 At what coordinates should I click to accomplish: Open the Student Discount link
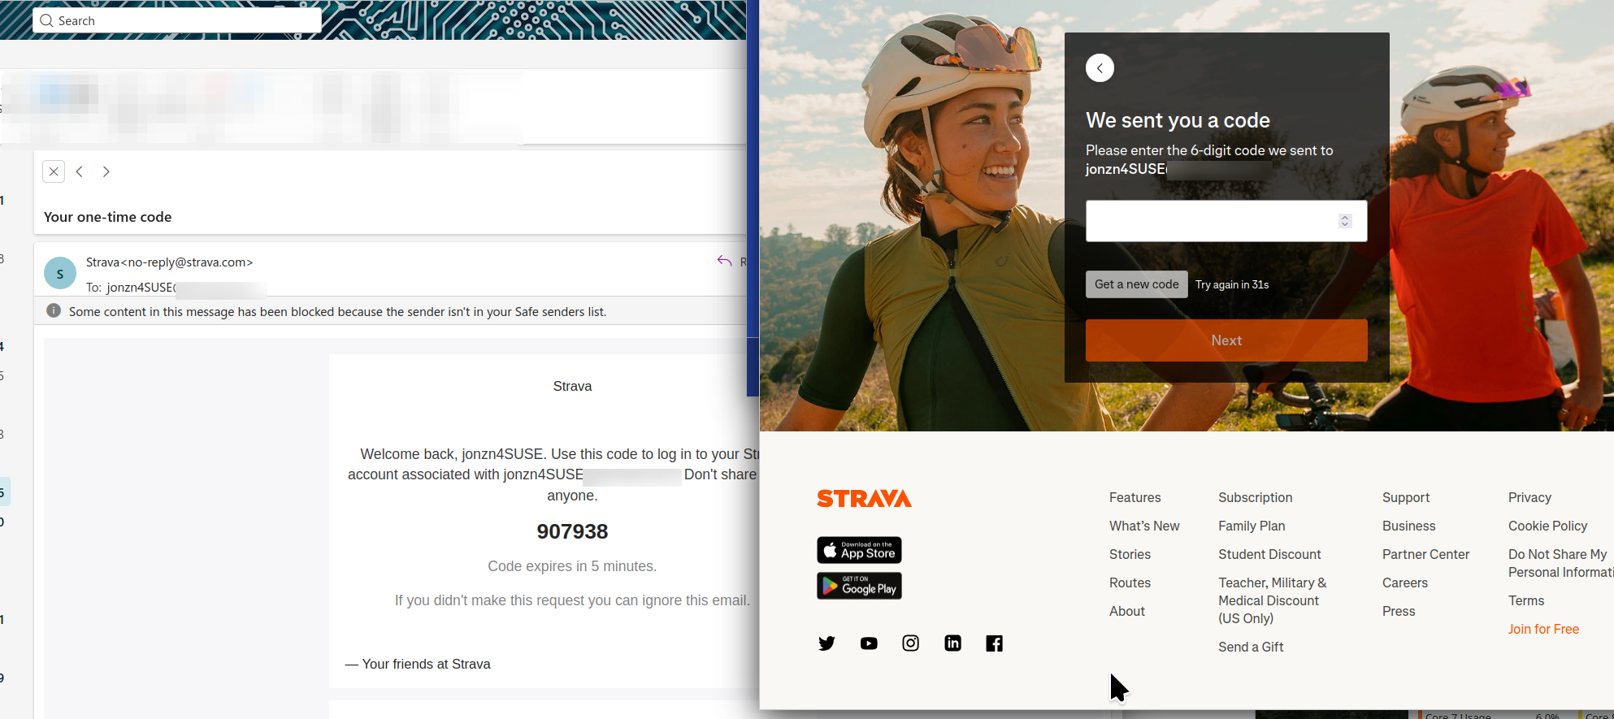[x=1269, y=554]
